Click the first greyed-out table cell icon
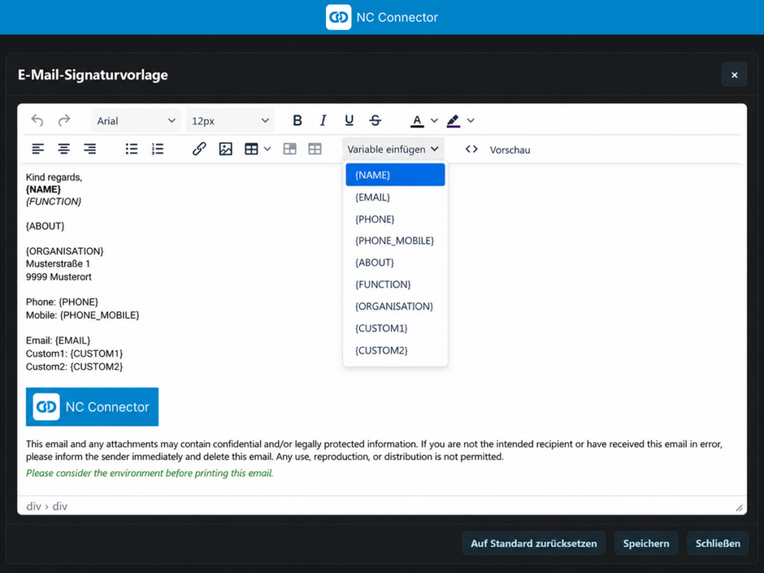Viewport: 764px width, 573px height. point(290,149)
